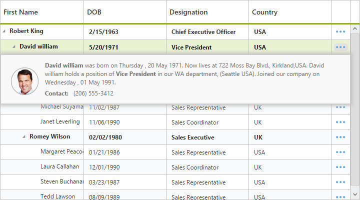Open more options for Michael Suyama
Screen dimensions: 360x200
click(x=340, y=107)
